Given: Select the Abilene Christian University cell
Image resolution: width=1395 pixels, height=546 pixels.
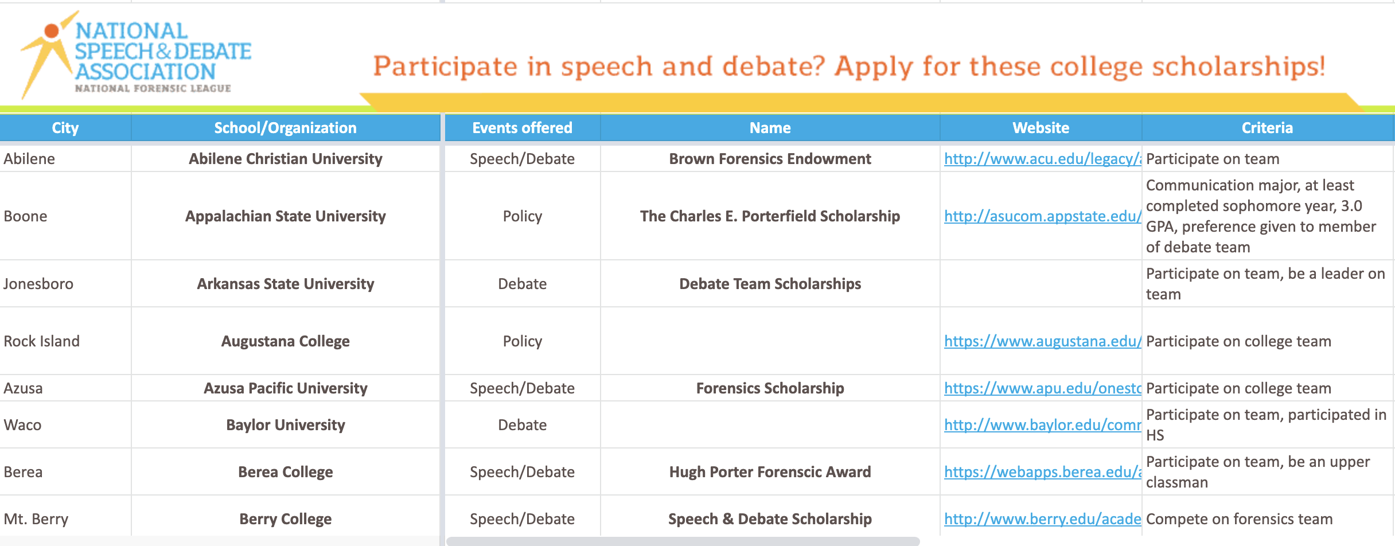Looking at the screenshot, I should 285,159.
